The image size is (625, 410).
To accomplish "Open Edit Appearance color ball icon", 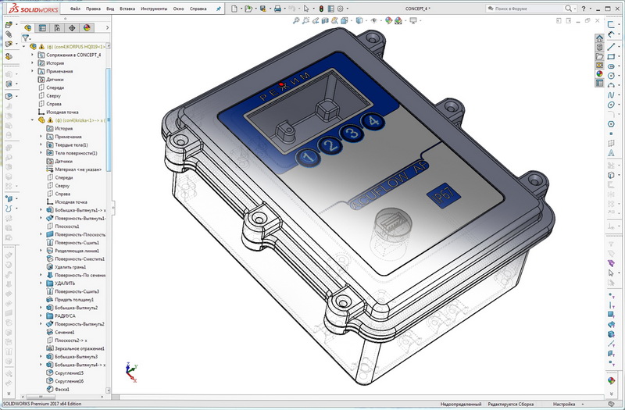I will click(388, 21).
